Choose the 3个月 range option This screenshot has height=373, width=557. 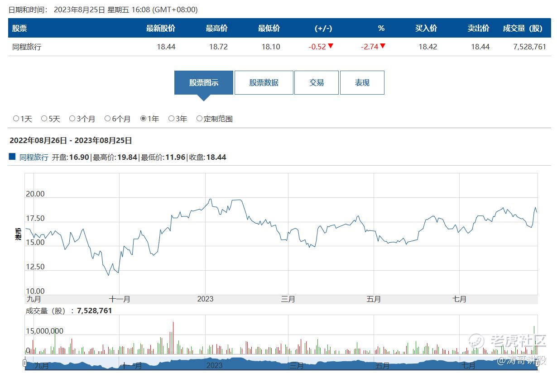pos(72,119)
